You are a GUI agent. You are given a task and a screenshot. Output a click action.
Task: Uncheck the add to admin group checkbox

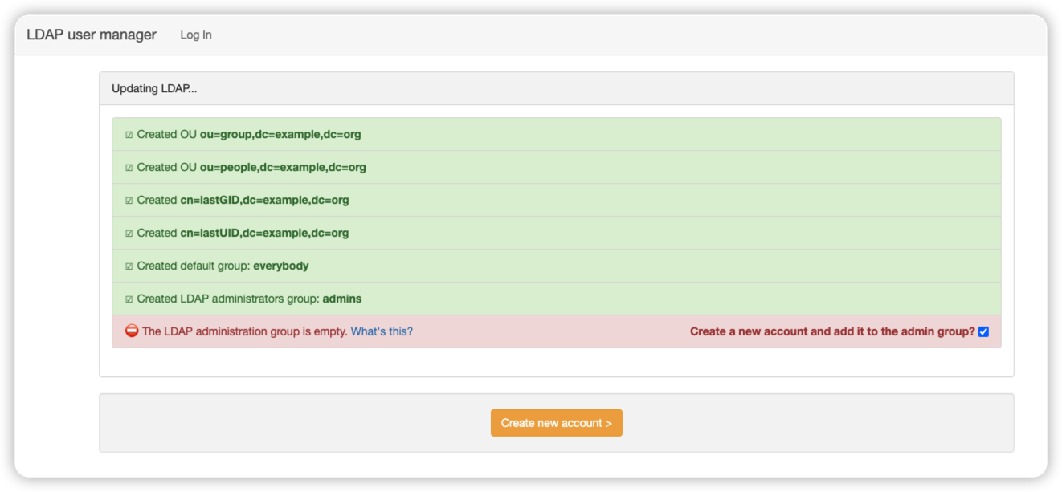[983, 331]
